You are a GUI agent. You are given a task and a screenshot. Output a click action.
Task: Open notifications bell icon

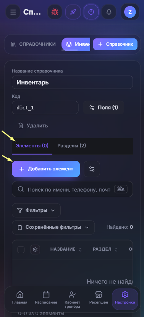(109, 12)
